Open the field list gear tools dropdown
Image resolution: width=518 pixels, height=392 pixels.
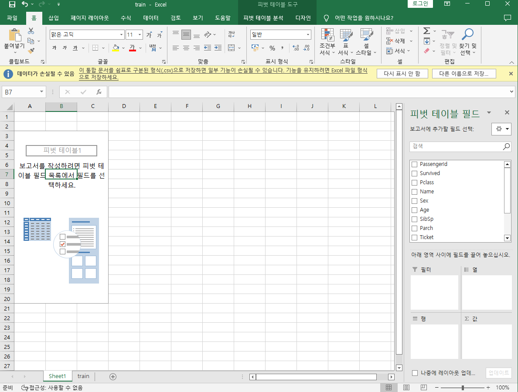point(501,129)
